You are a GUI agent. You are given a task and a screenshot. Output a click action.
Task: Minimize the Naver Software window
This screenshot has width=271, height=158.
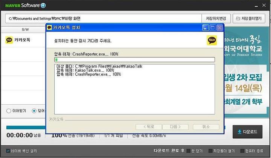256,6
